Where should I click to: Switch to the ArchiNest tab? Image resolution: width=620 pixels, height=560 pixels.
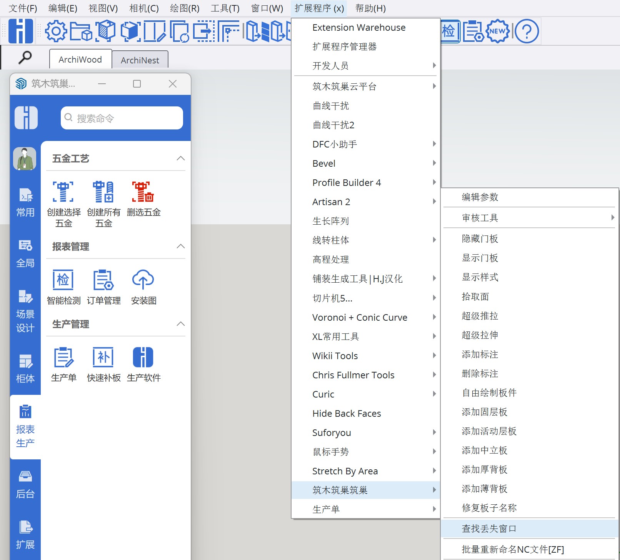tap(140, 60)
